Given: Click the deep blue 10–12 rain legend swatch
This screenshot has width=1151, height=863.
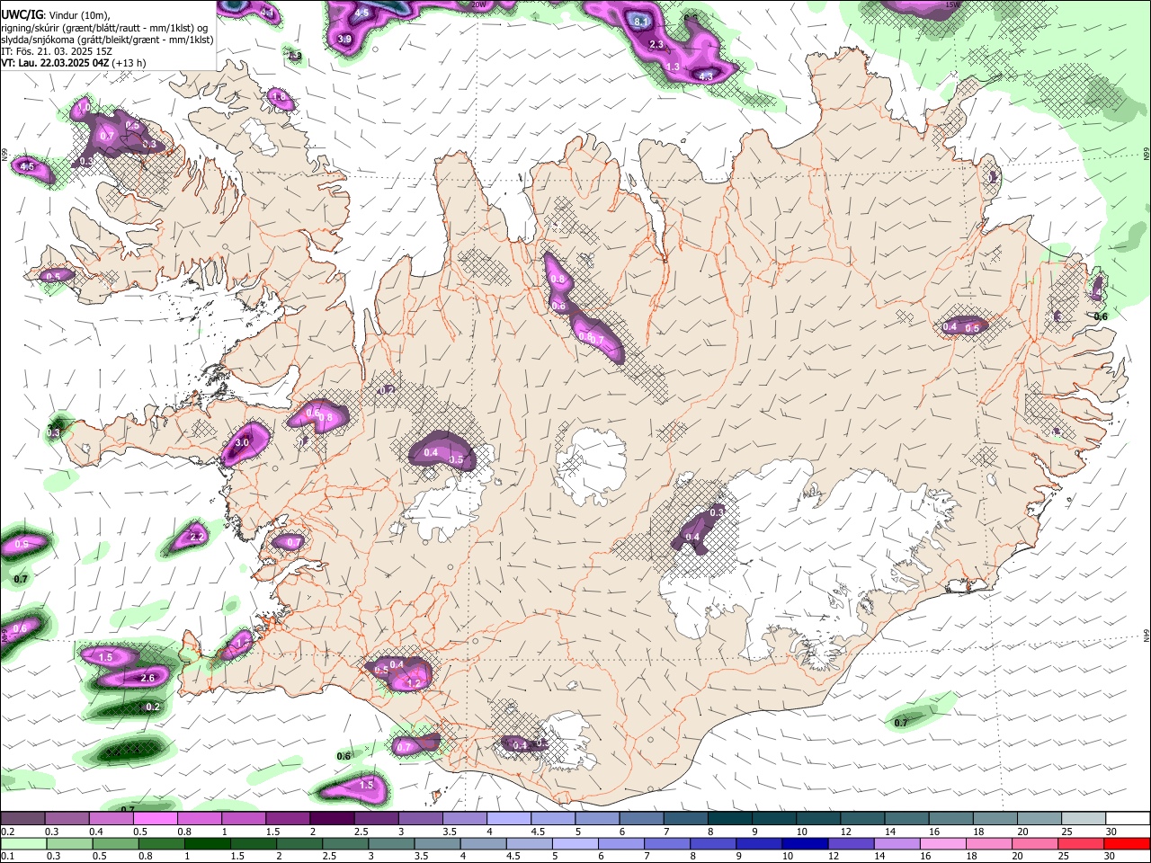Looking at the screenshot, I should [x=804, y=843].
